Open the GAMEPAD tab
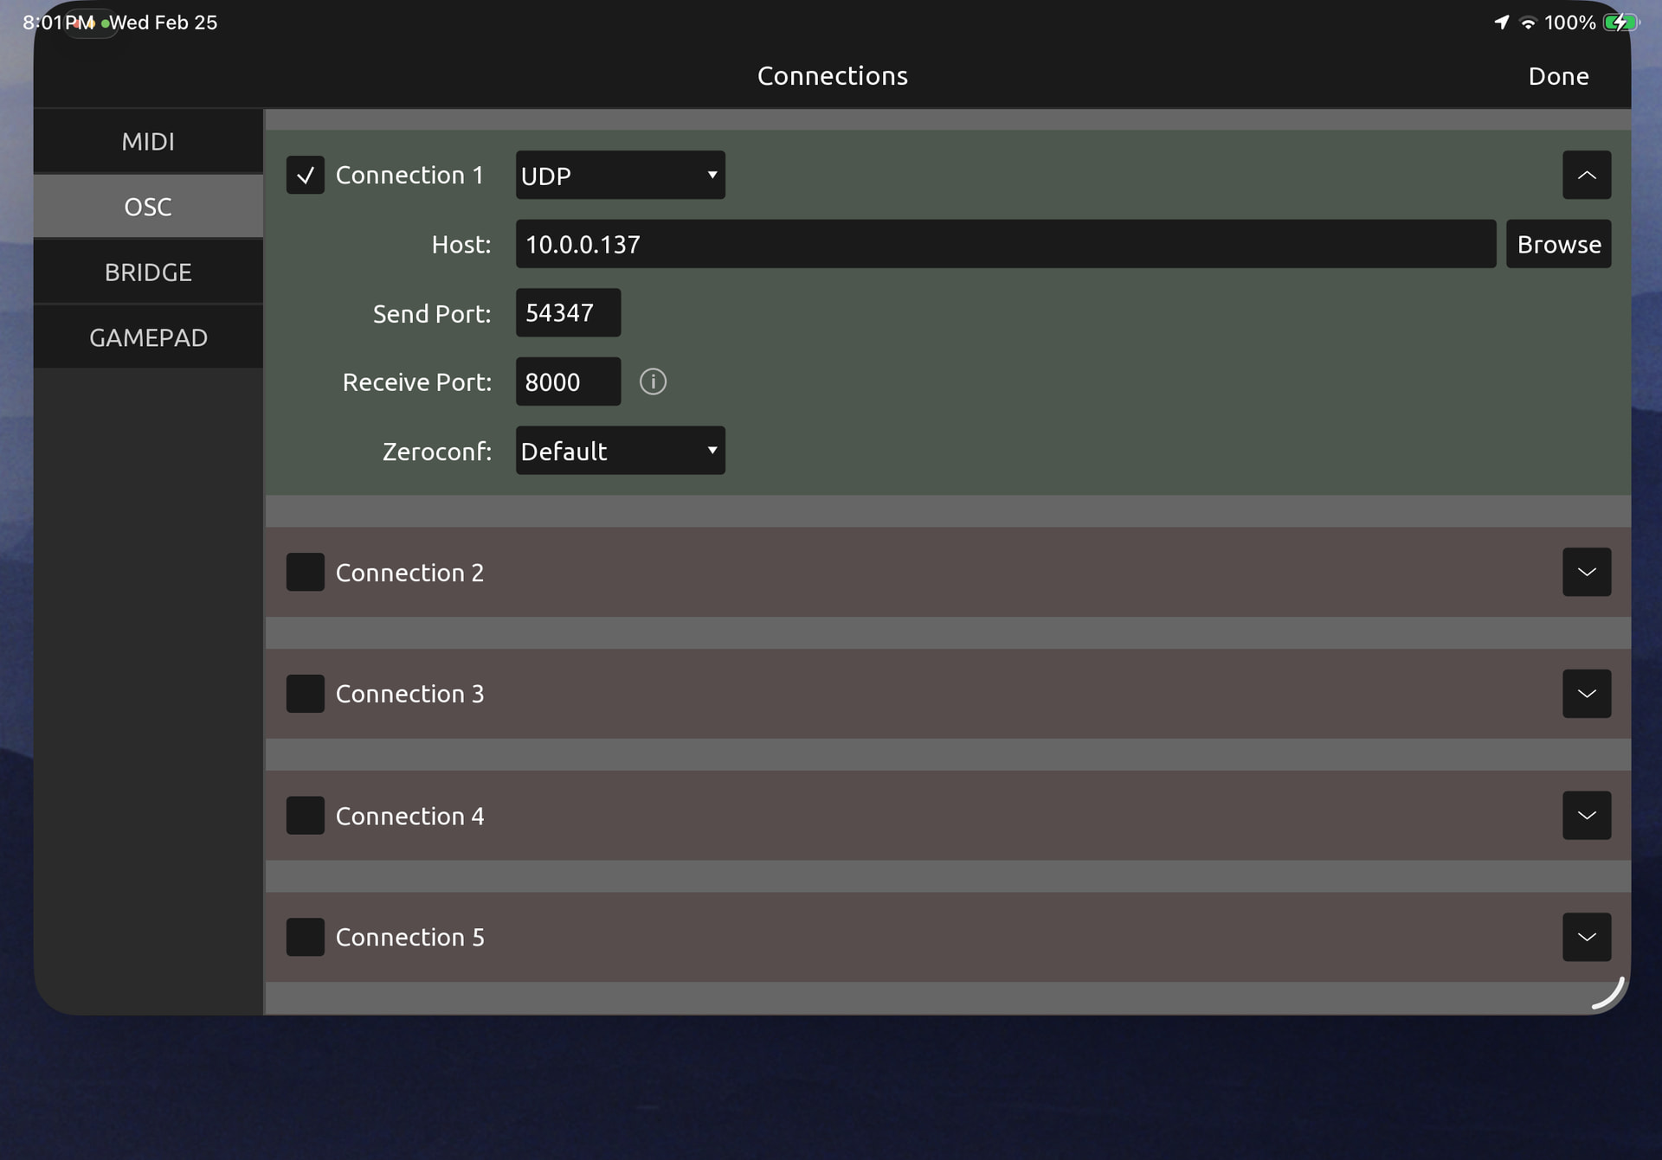Image resolution: width=1662 pixels, height=1160 pixels. [x=148, y=337]
